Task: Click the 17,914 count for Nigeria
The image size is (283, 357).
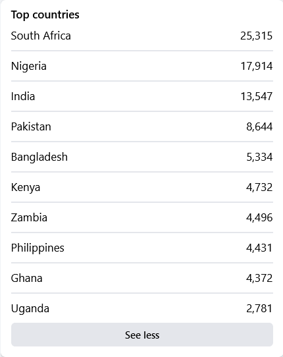Action: coord(257,67)
